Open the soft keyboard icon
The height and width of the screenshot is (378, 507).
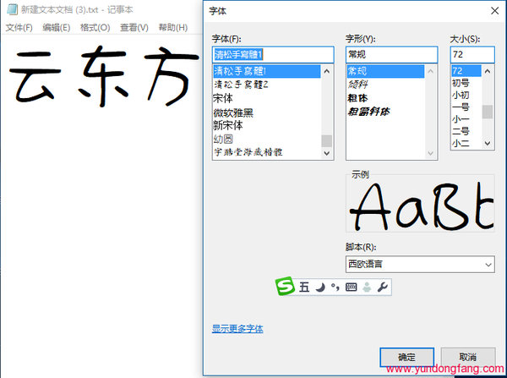click(x=352, y=287)
